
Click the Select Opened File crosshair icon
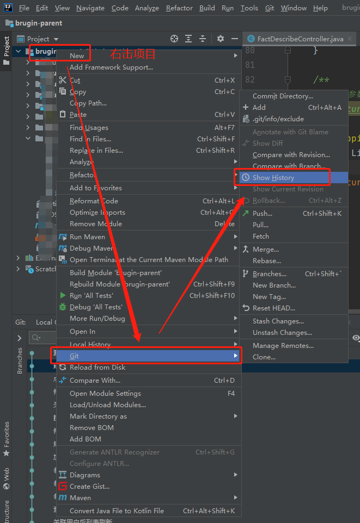point(174,39)
